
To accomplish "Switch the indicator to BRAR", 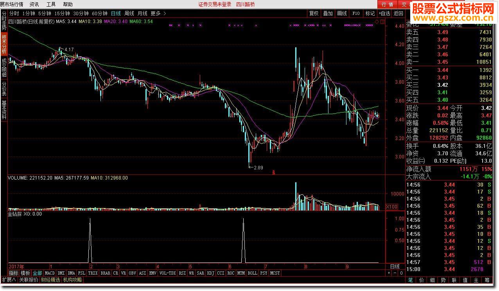I will coord(106,273).
